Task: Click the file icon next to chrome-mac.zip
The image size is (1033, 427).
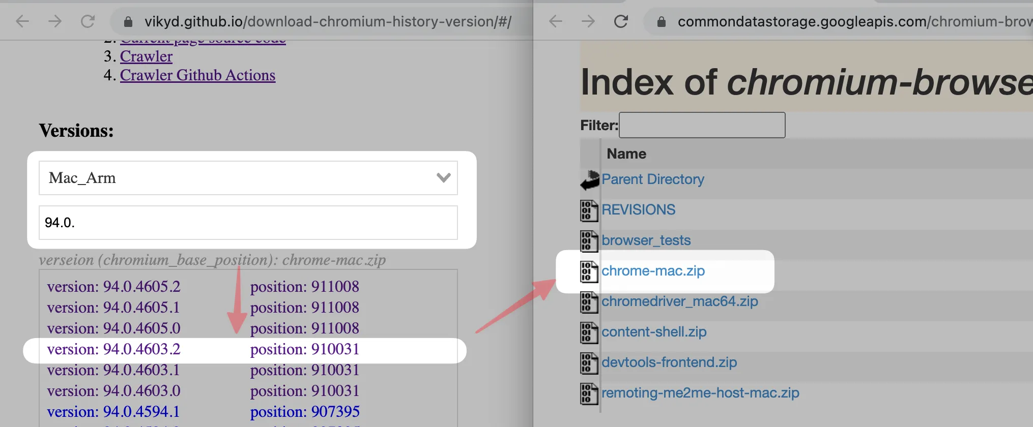Action: (589, 271)
